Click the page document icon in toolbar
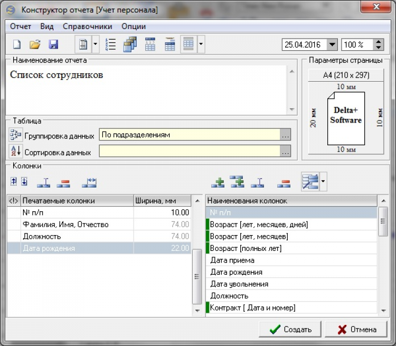This screenshot has width=396, height=346. [83, 44]
